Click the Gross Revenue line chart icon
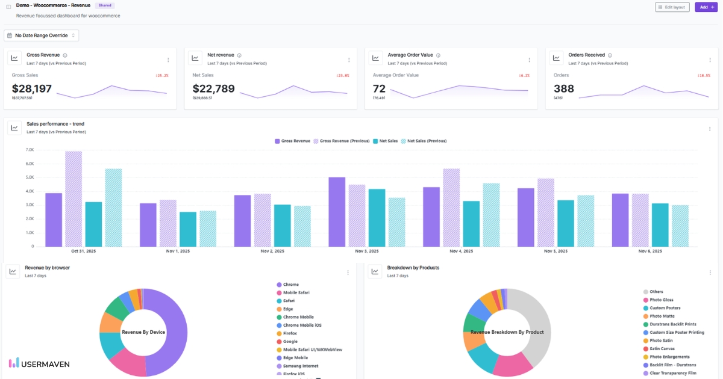 click(14, 58)
